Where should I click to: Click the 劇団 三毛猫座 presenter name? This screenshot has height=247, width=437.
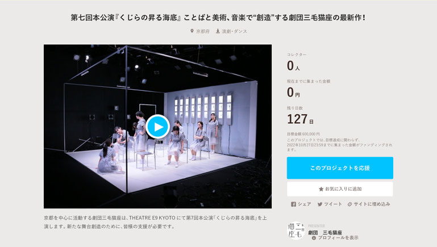325,232
